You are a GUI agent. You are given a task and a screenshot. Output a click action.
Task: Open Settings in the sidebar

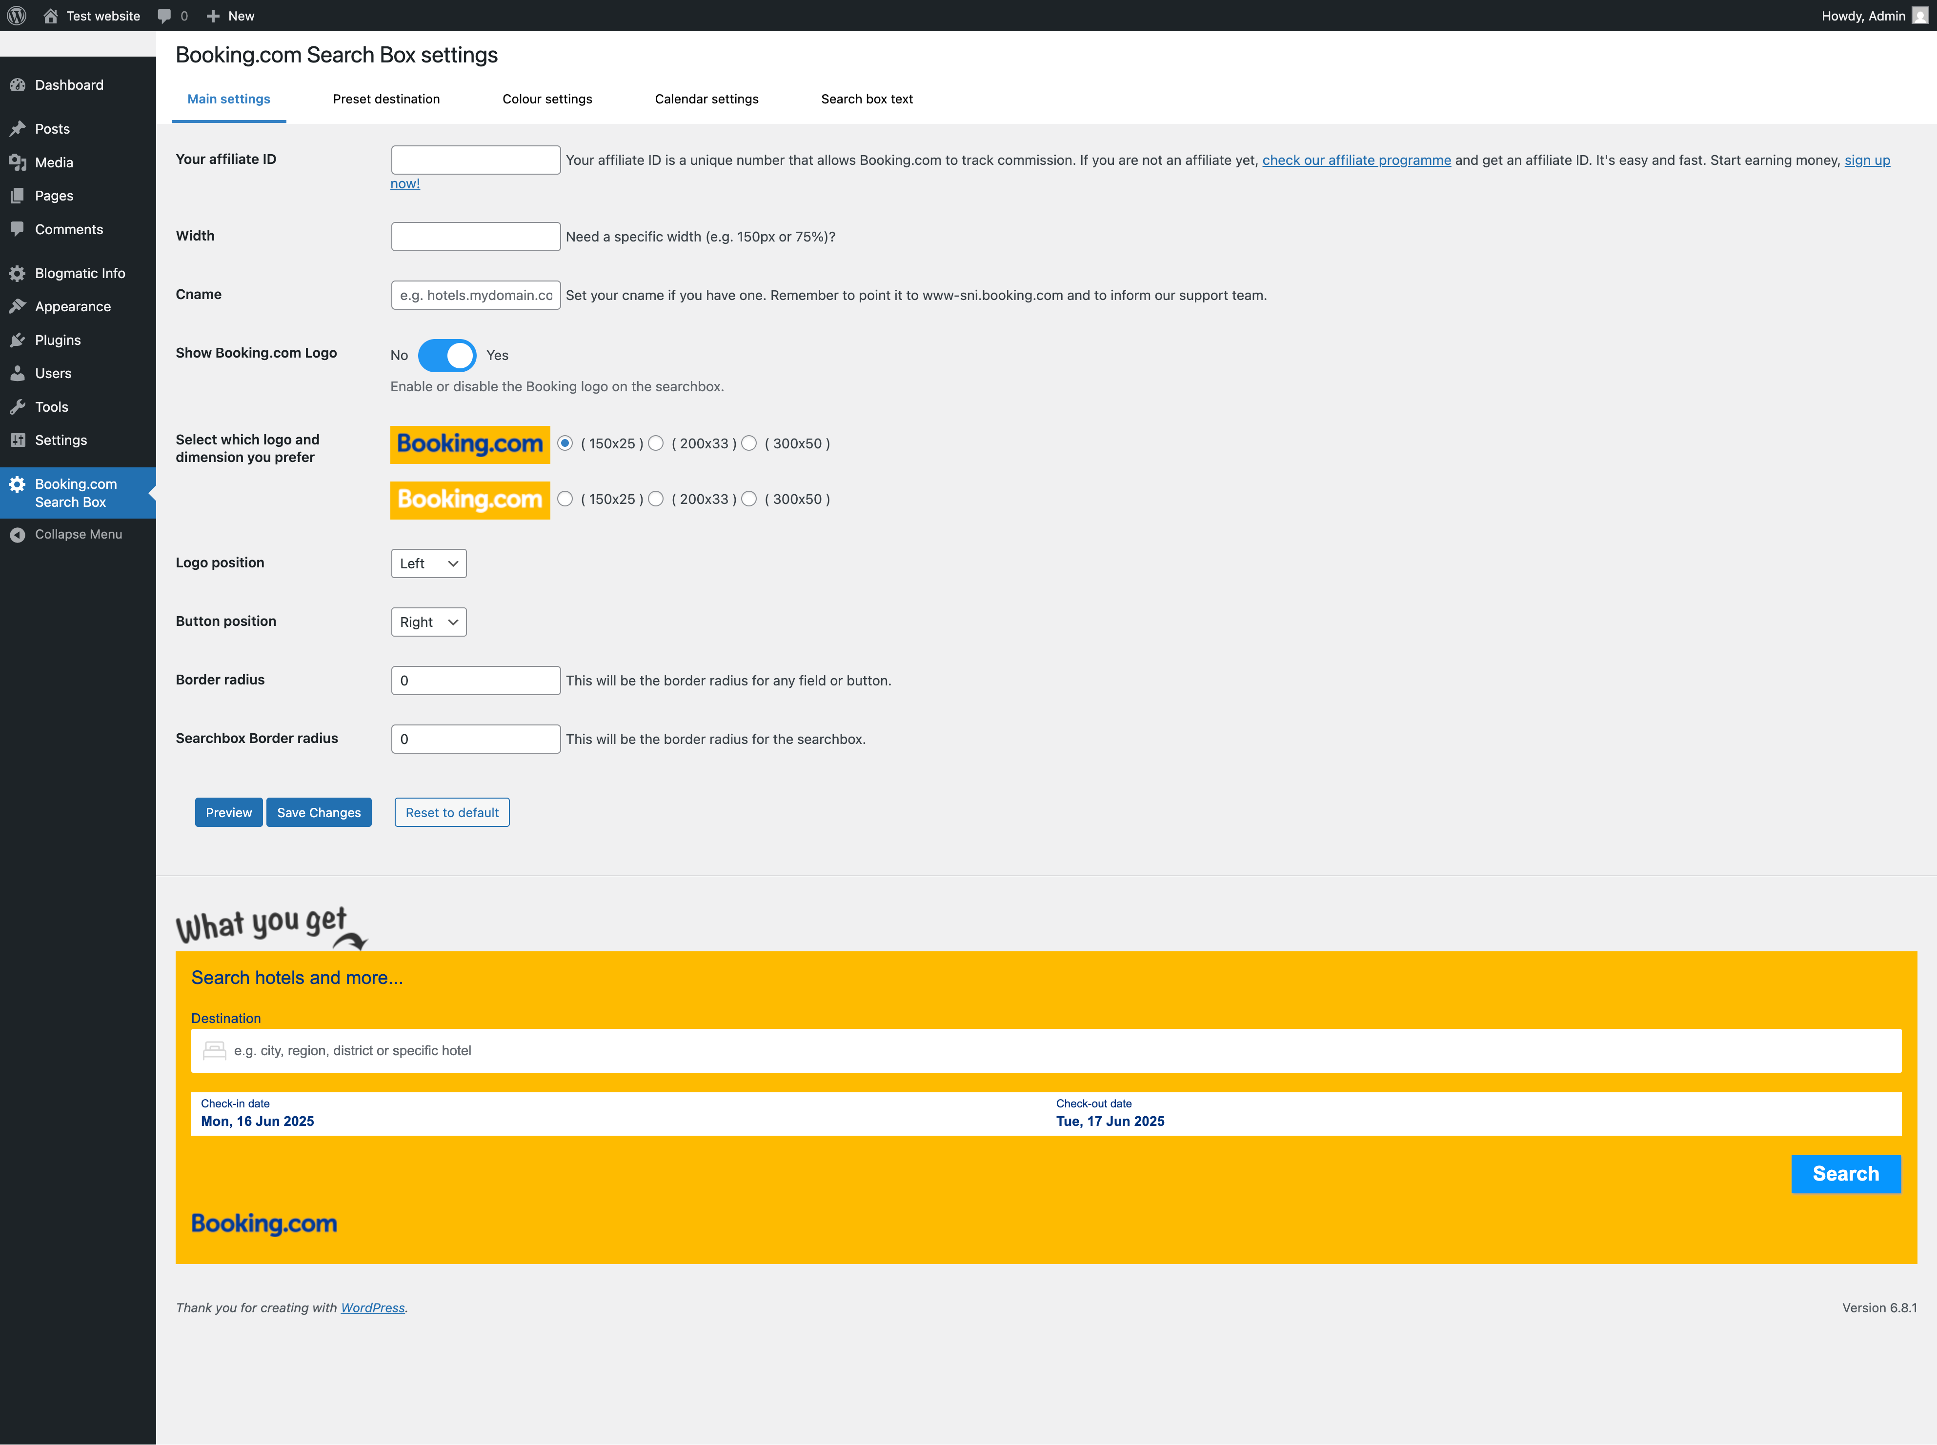(x=78, y=440)
